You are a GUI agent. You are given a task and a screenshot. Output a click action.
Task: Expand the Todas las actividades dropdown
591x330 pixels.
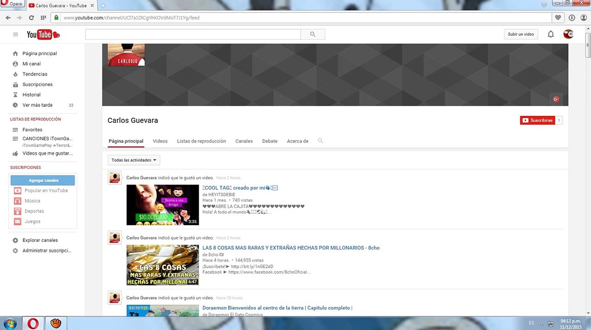click(x=134, y=160)
